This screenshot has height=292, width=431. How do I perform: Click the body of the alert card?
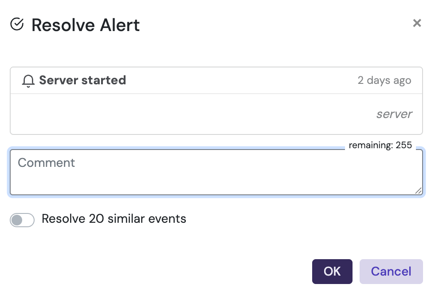pyautogui.click(x=216, y=114)
